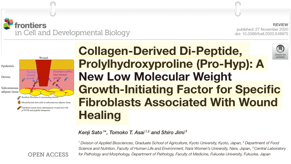The height and width of the screenshot is (164, 291).
Task: Click the right binder ring at top
Action: 237,6
